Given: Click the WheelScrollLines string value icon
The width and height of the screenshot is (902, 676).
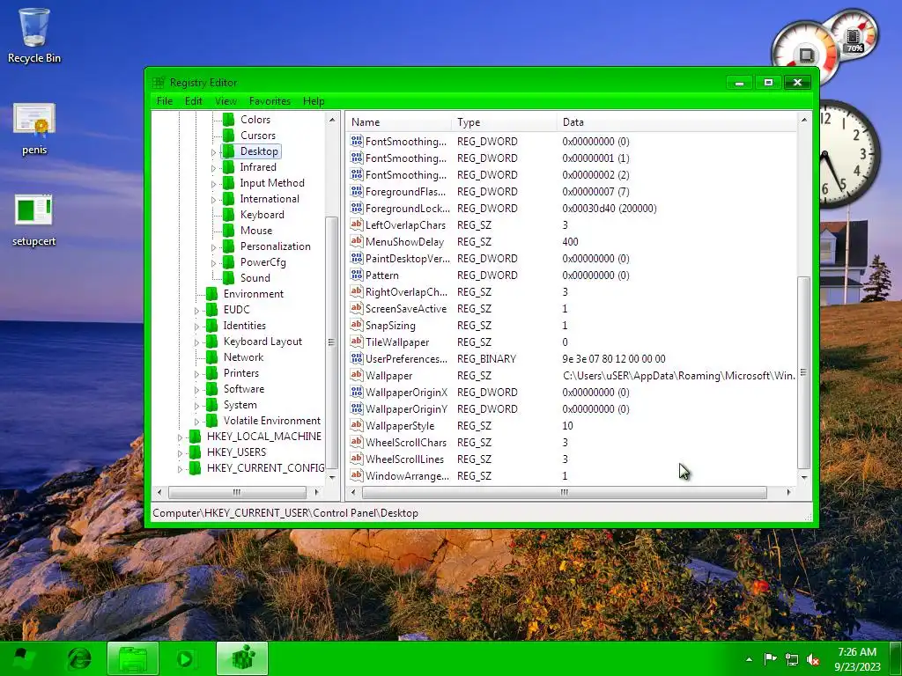Looking at the screenshot, I should click(x=357, y=459).
